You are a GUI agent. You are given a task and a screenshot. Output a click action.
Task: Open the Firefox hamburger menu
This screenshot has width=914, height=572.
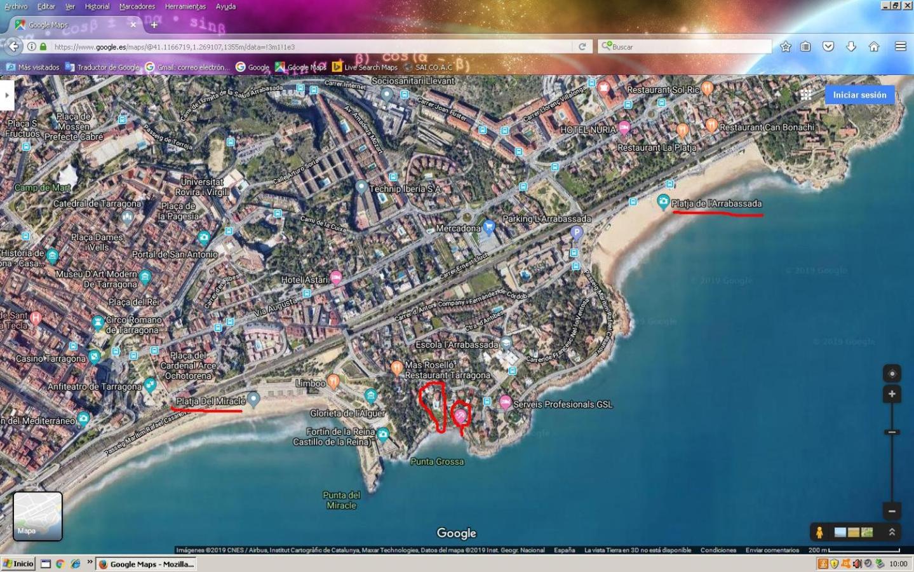click(900, 46)
